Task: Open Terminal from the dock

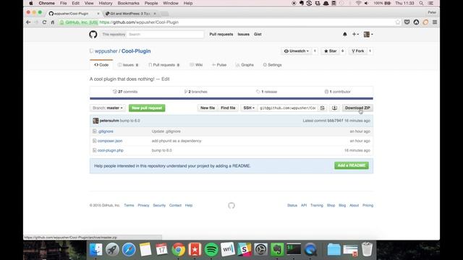Action: click(294, 249)
